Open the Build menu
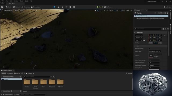 point(26,1)
